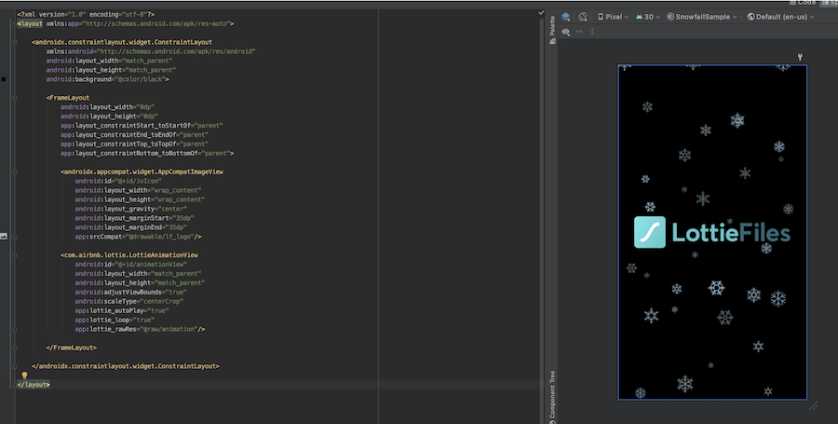
Task: Click androidx.appcompat.widget.AppCompatImageView tag name
Action: point(143,172)
